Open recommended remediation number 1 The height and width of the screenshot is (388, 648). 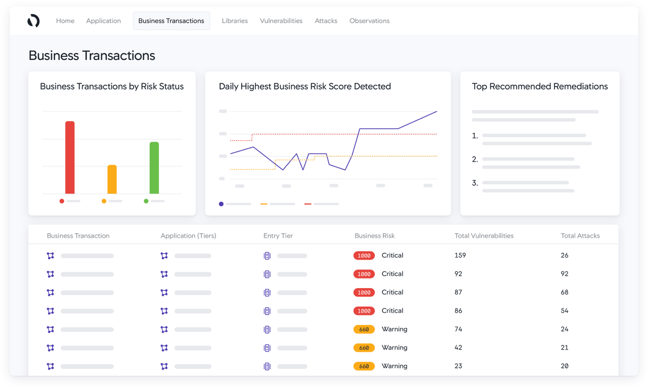point(532,139)
